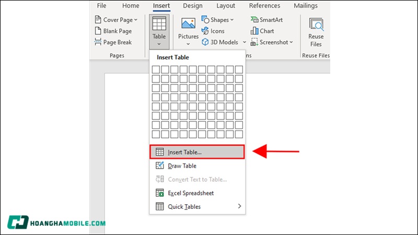Click the 3D Models cube icon

click(205, 42)
